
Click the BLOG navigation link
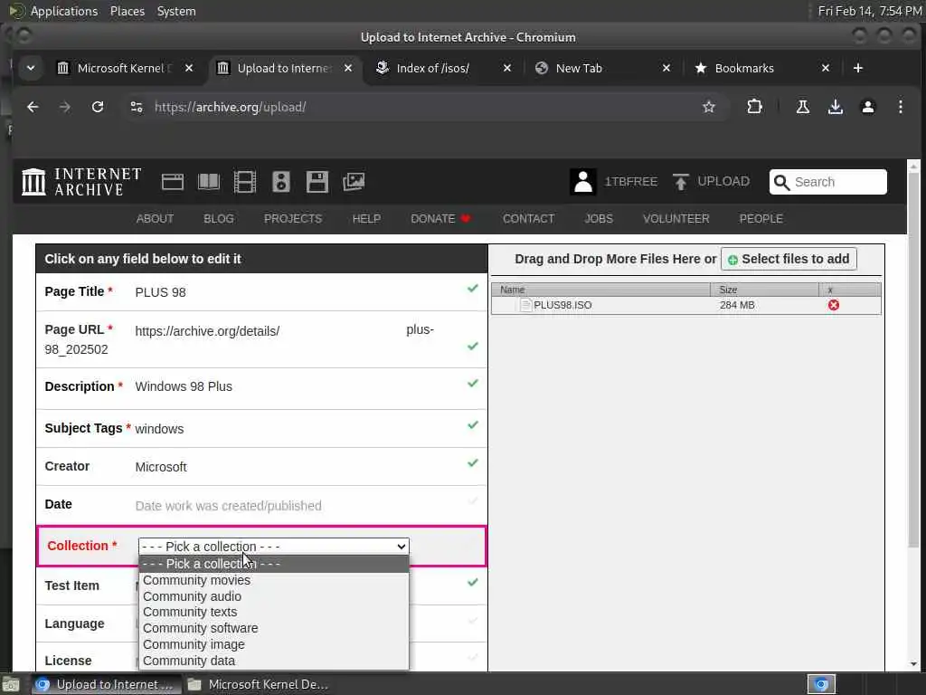[219, 219]
